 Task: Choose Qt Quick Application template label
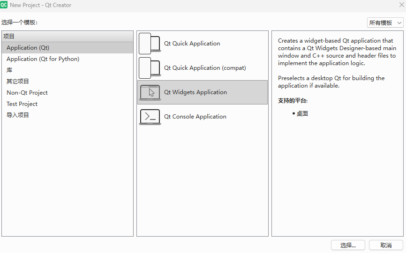pyautogui.click(x=192, y=44)
